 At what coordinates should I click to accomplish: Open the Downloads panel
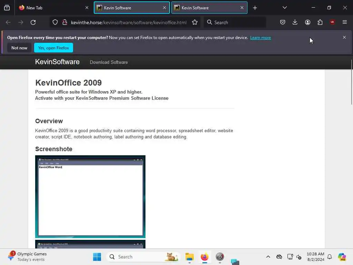tap(295, 22)
